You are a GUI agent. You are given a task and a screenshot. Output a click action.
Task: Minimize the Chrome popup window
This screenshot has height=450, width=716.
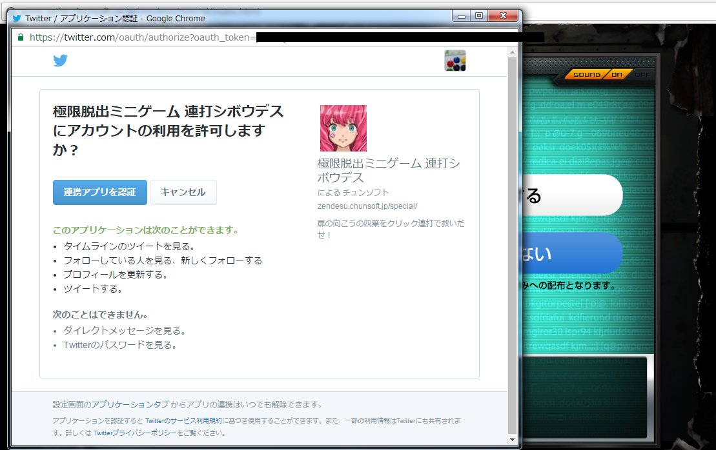point(461,16)
